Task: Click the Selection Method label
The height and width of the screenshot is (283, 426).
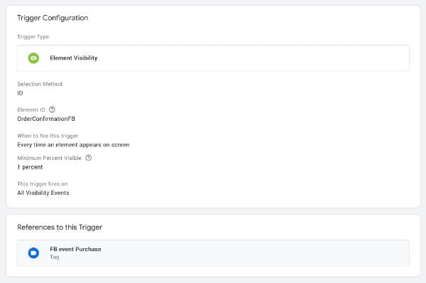Action: click(x=40, y=84)
